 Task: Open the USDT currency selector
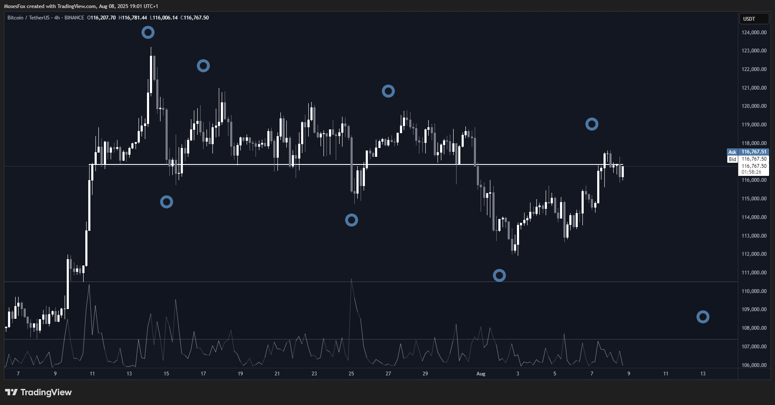[753, 19]
